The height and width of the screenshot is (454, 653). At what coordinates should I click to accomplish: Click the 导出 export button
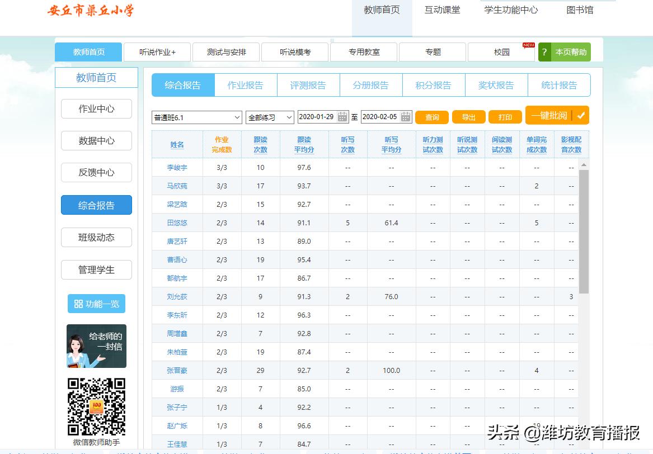click(469, 117)
